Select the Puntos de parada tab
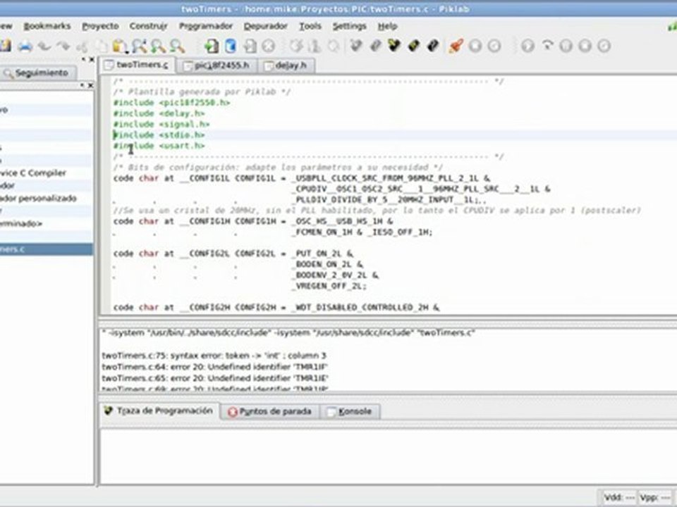The width and height of the screenshot is (677, 507). click(x=270, y=412)
